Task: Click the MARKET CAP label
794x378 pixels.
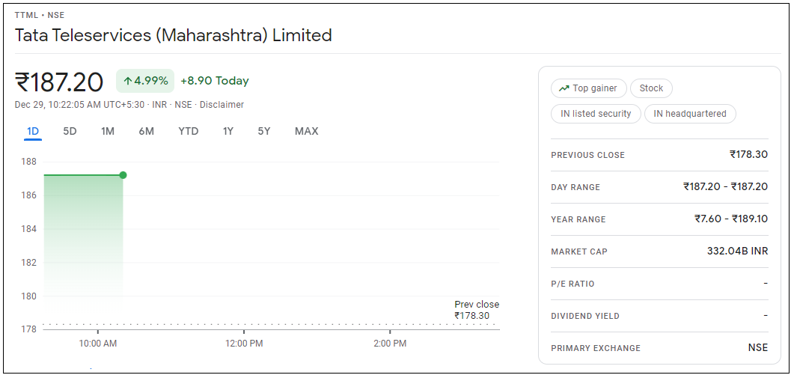Action: [579, 252]
